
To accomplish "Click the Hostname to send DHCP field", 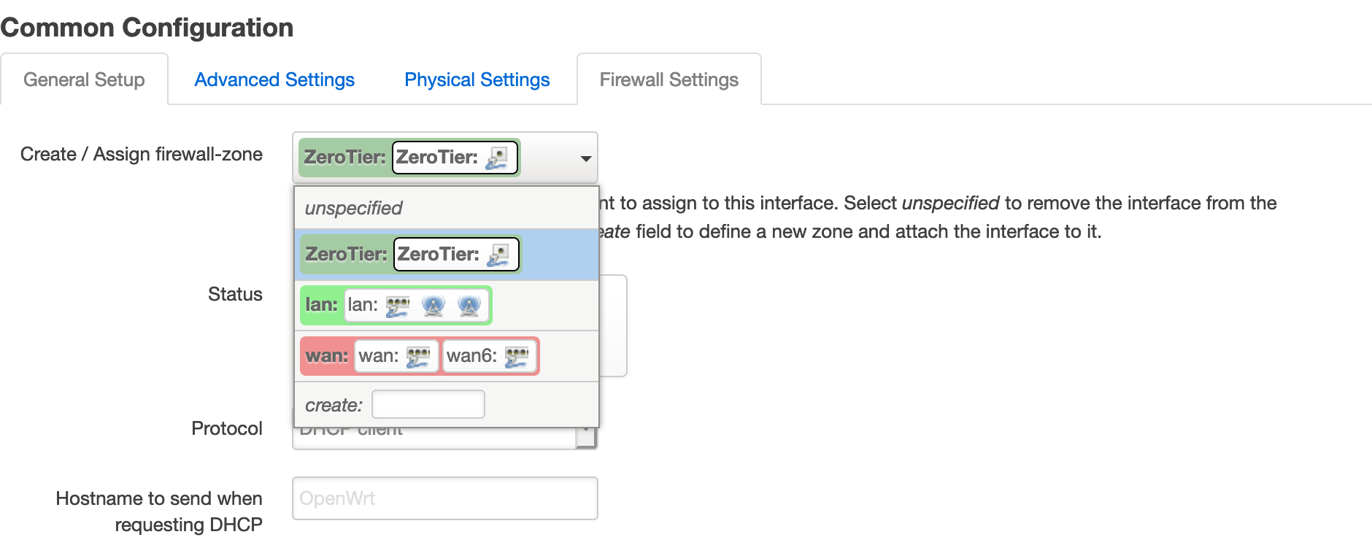I will click(445, 498).
